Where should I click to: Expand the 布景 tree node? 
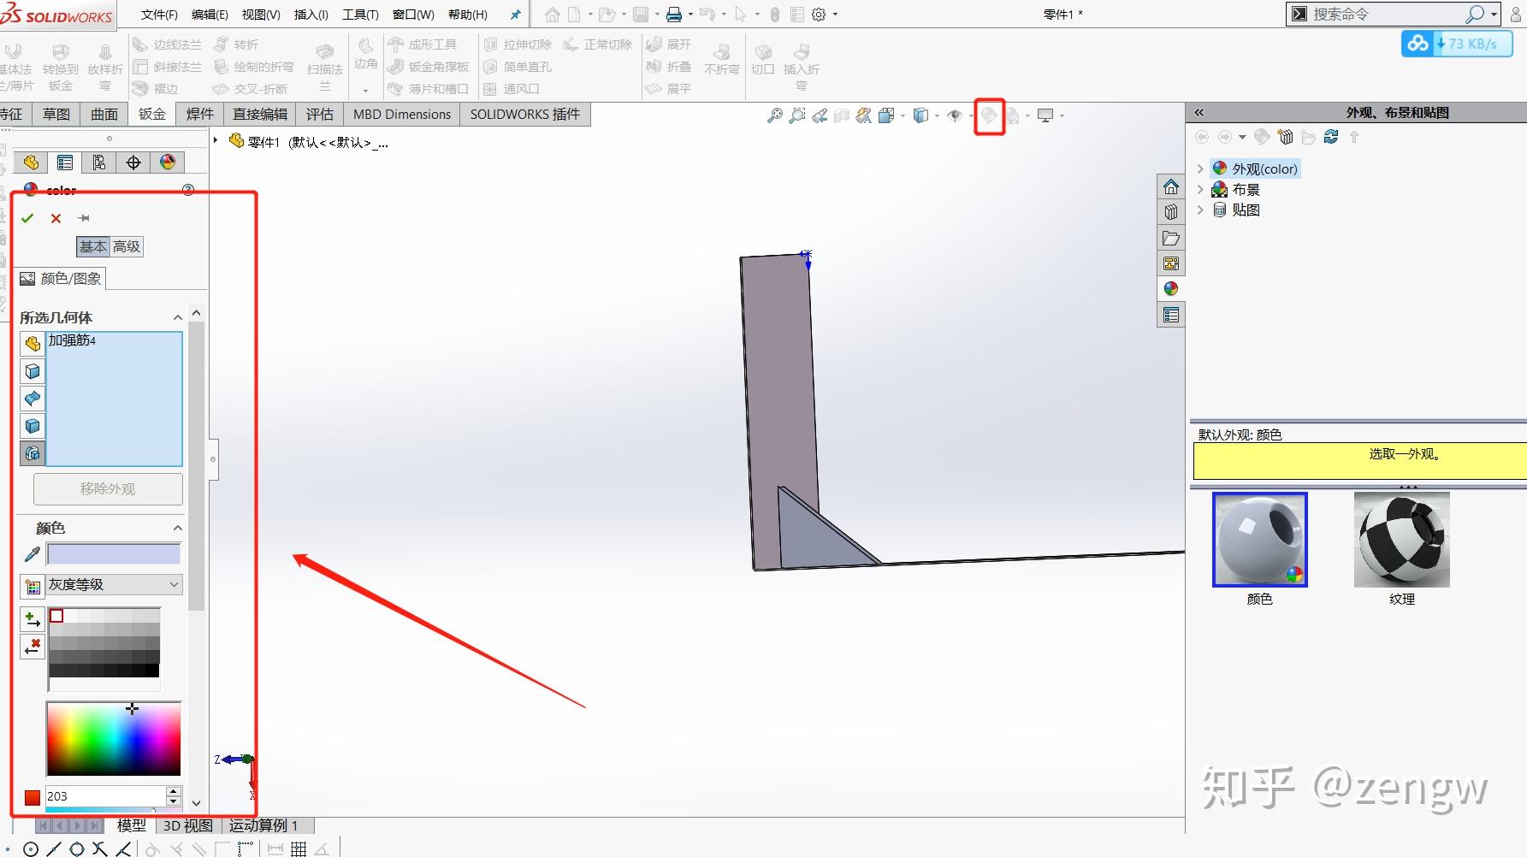(x=1199, y=190)
